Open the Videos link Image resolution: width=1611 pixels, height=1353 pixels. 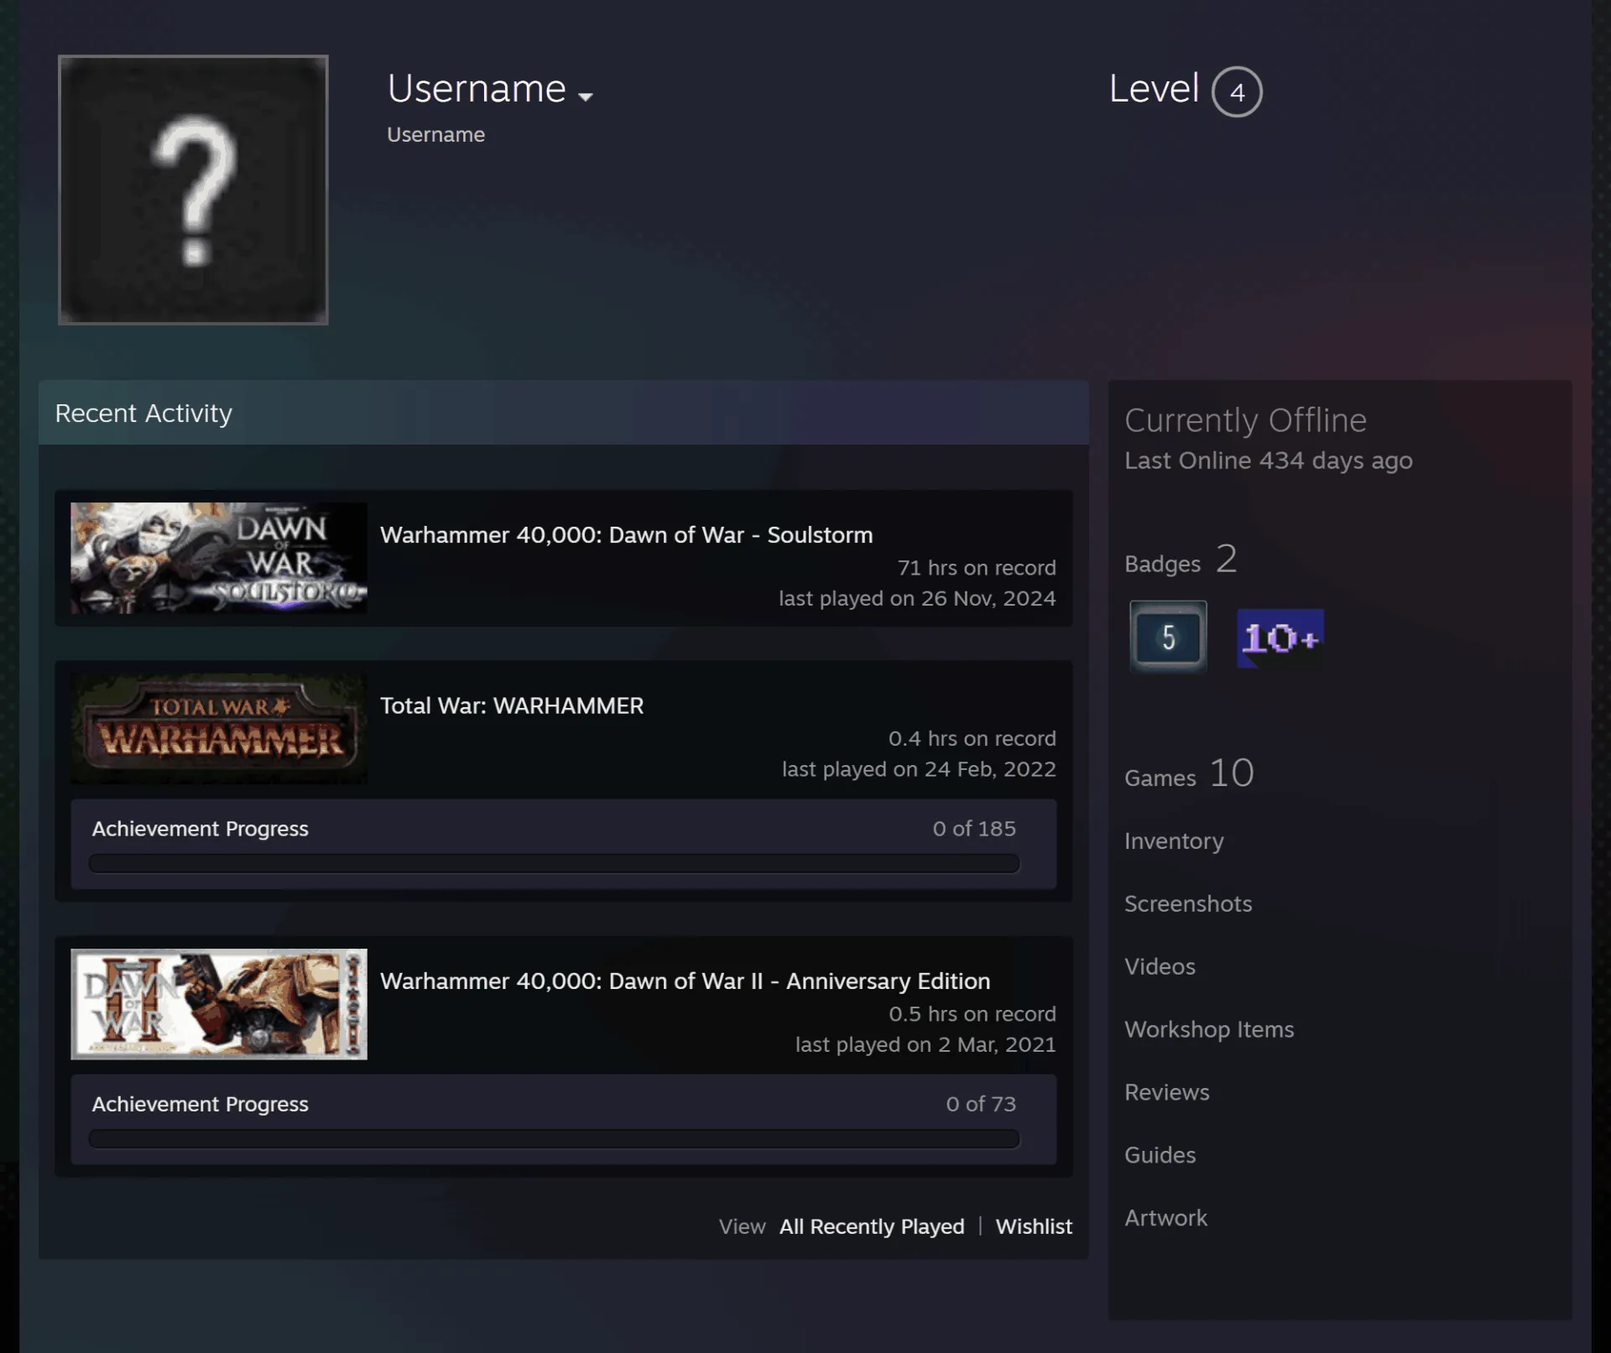(x=1160, y=966)
